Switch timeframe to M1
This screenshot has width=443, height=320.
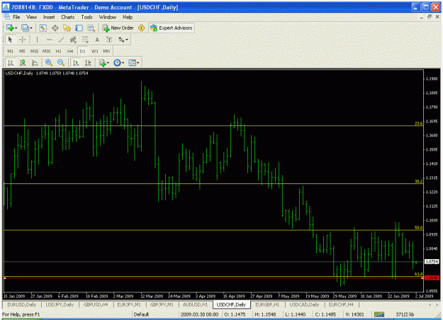[x=10, y=51]
